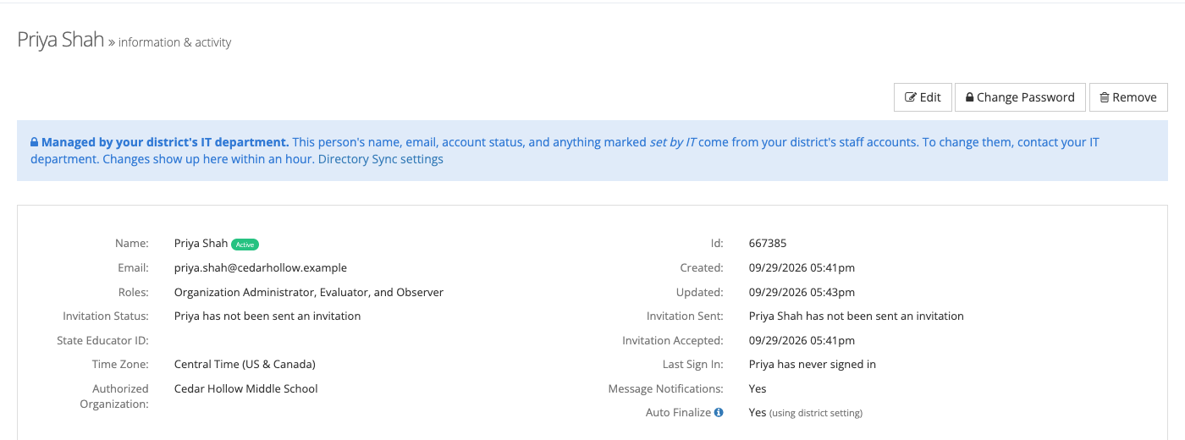Click the Edit button

[x=923, y=97]
